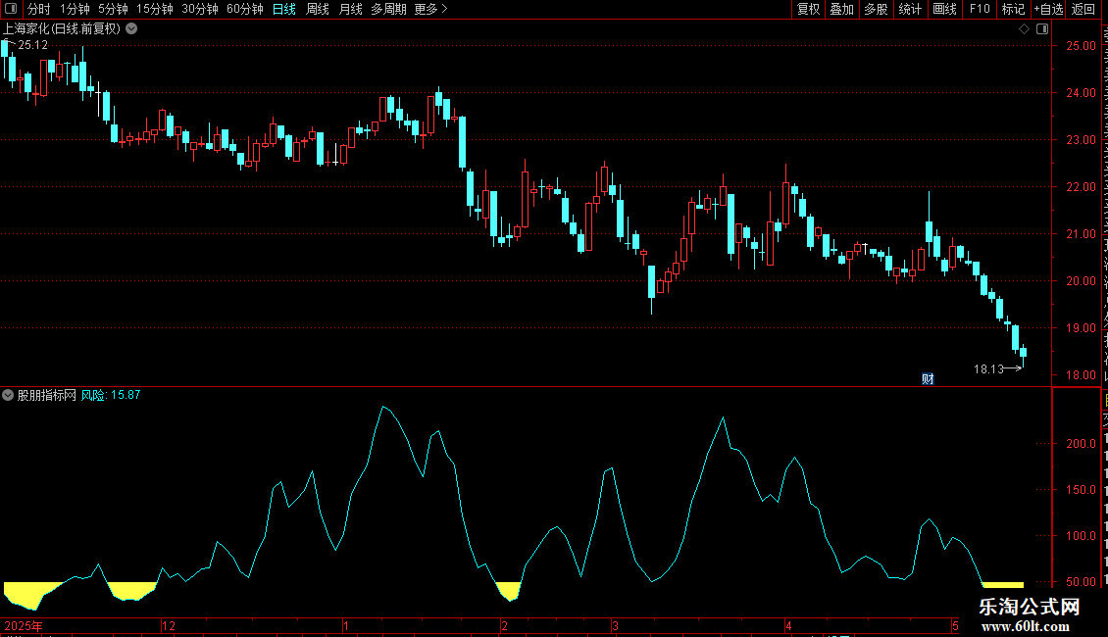
Task: Click the 复权 adjustment button
Action: point(808,9)
